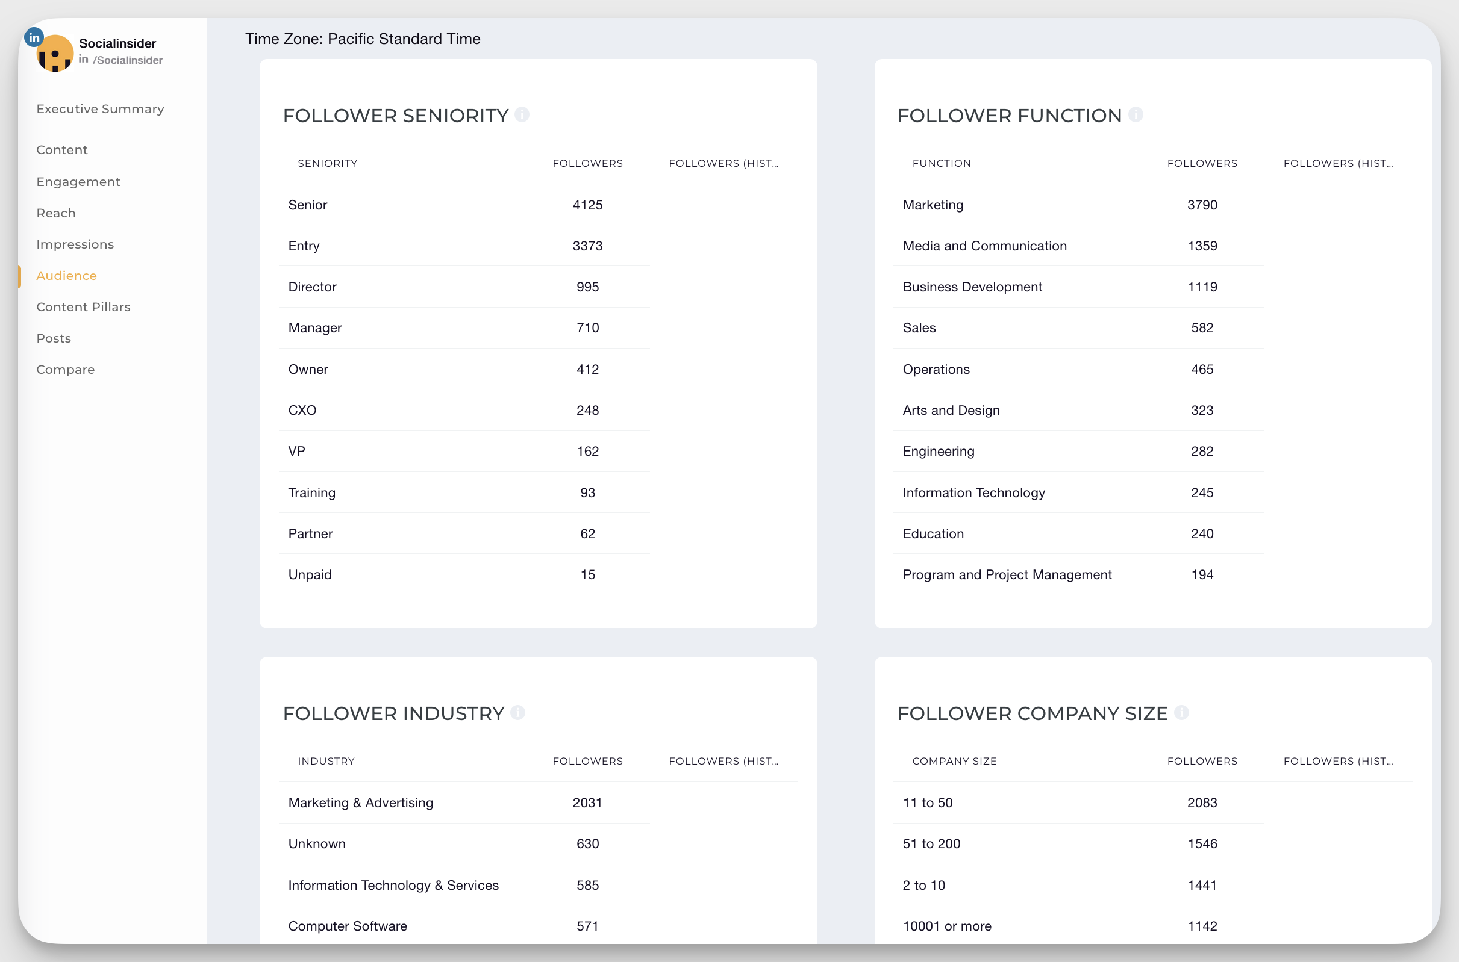Sort by Industry column header

coord(326,761)
